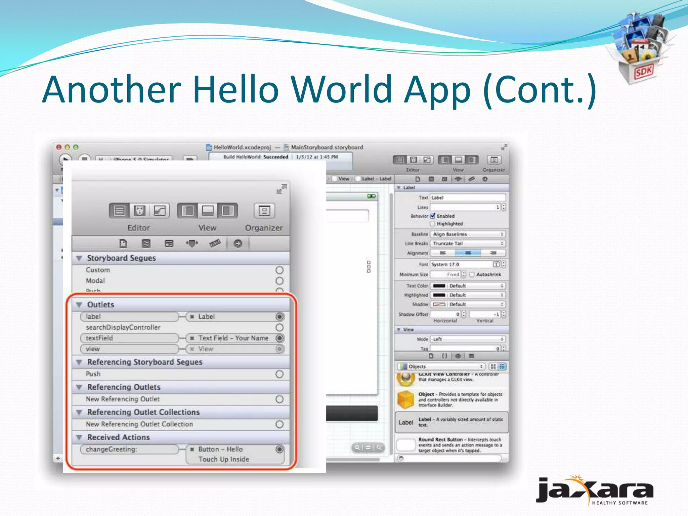Show the Media library icon
688x516 pixels.
(x=472, y=356)
